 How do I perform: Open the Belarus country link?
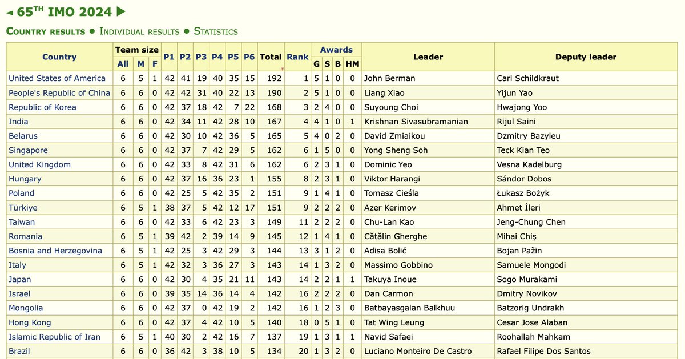(x=23, y=136)
